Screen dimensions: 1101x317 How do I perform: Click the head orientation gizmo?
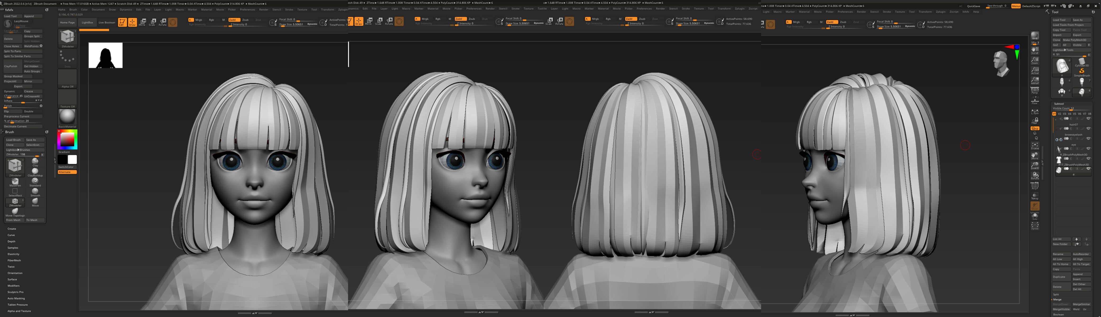tap(1002, 64)
